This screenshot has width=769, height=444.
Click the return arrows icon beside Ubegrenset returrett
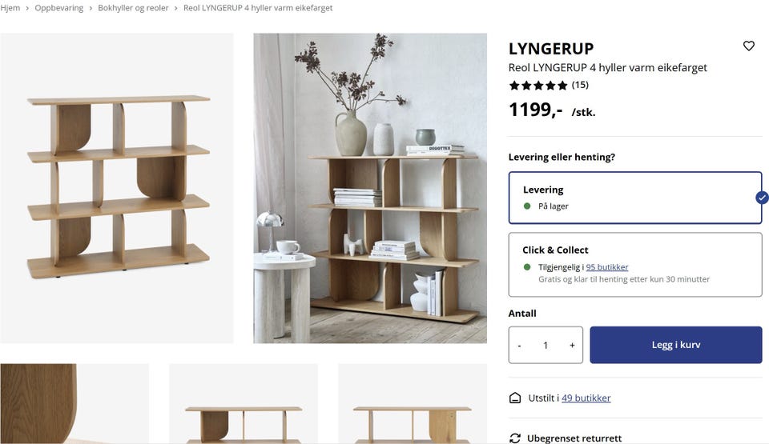(x=515, y=438)
